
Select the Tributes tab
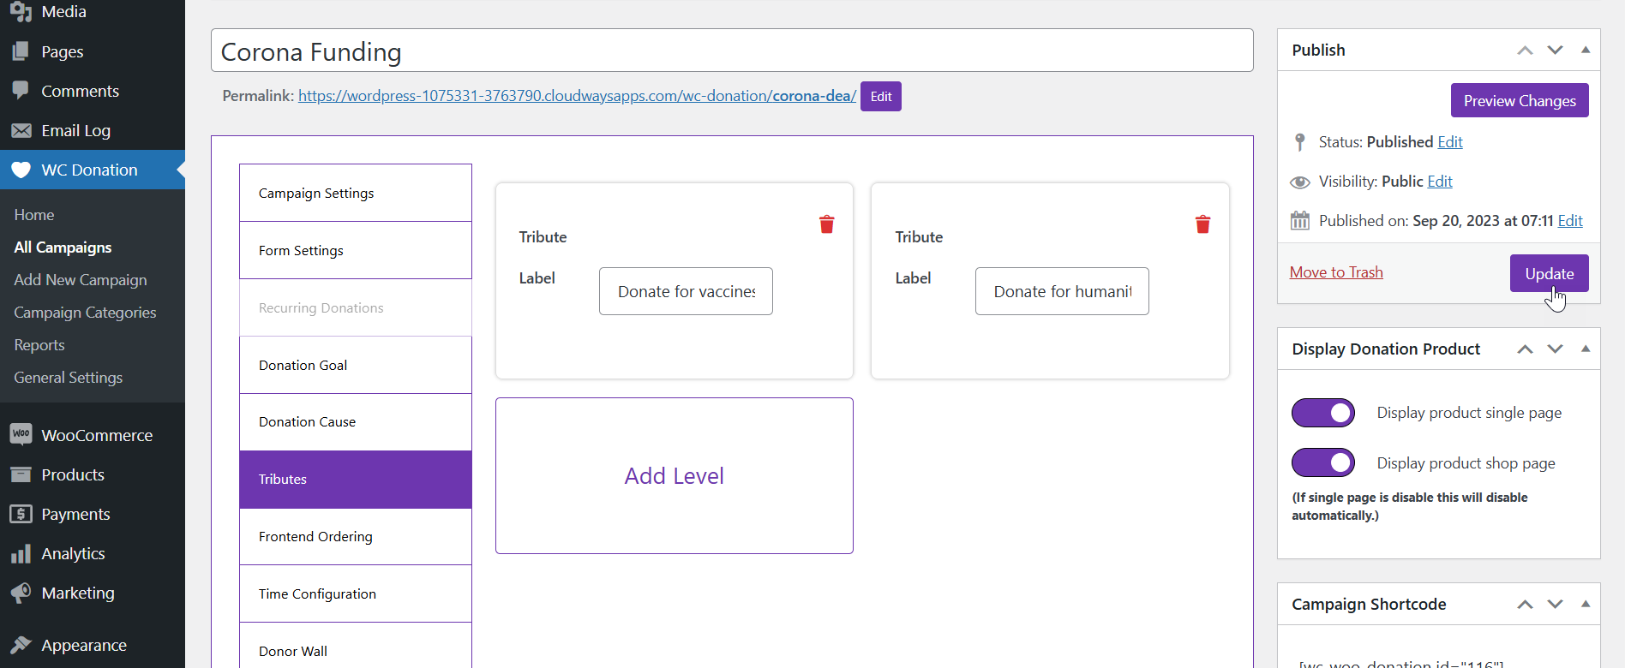click(356, 480)
